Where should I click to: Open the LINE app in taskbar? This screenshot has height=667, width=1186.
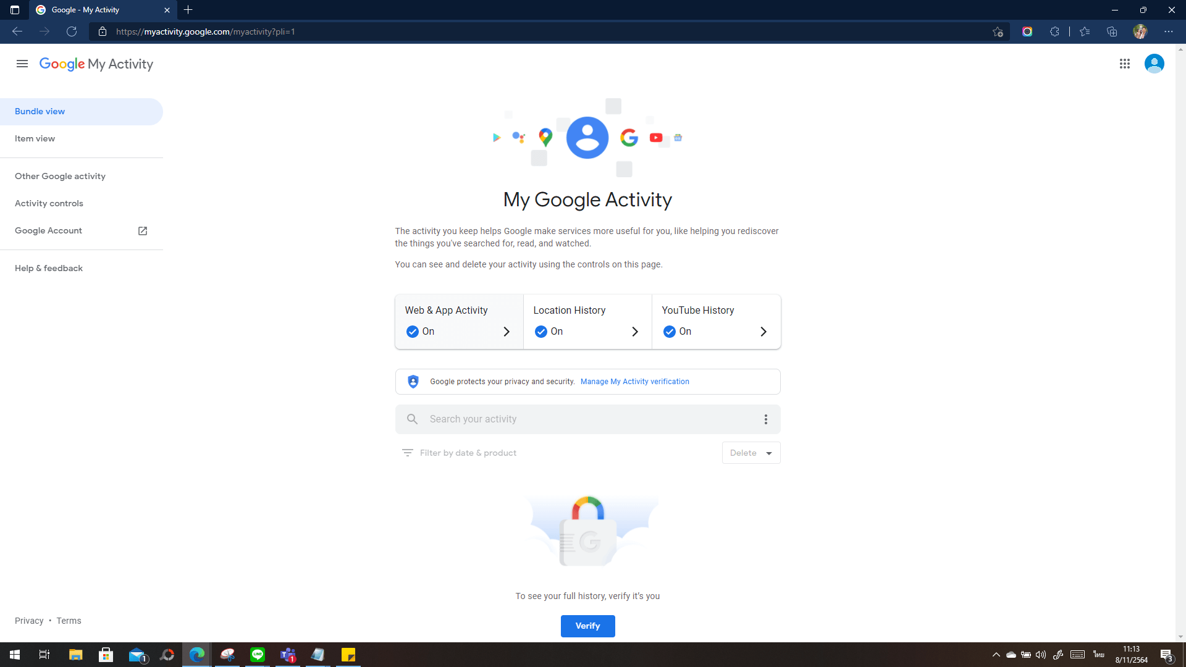tap(258, 655)
